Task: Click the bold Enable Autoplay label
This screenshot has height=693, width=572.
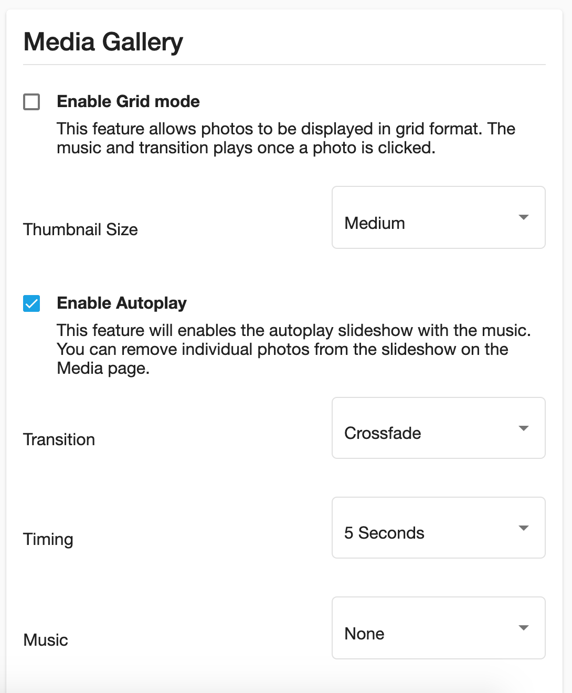Action: [x=122, y=303]
